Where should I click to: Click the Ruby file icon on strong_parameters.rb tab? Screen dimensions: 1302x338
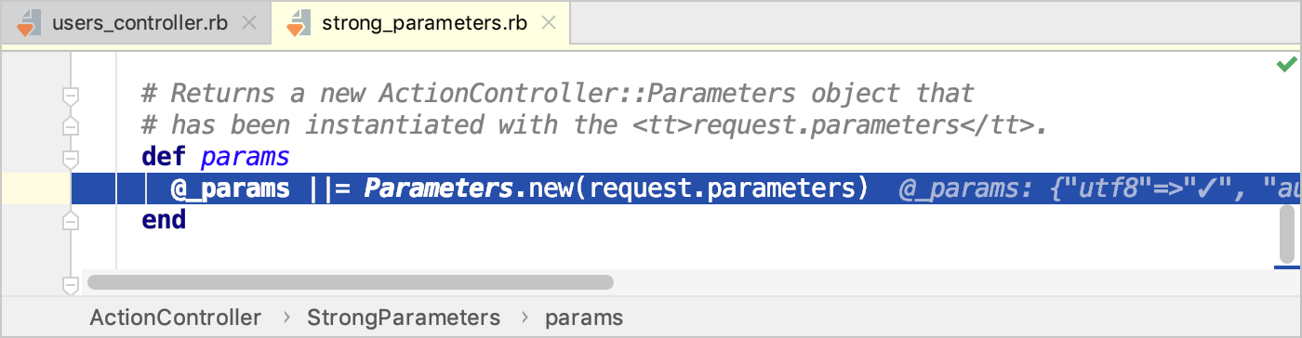pos(298,23)
